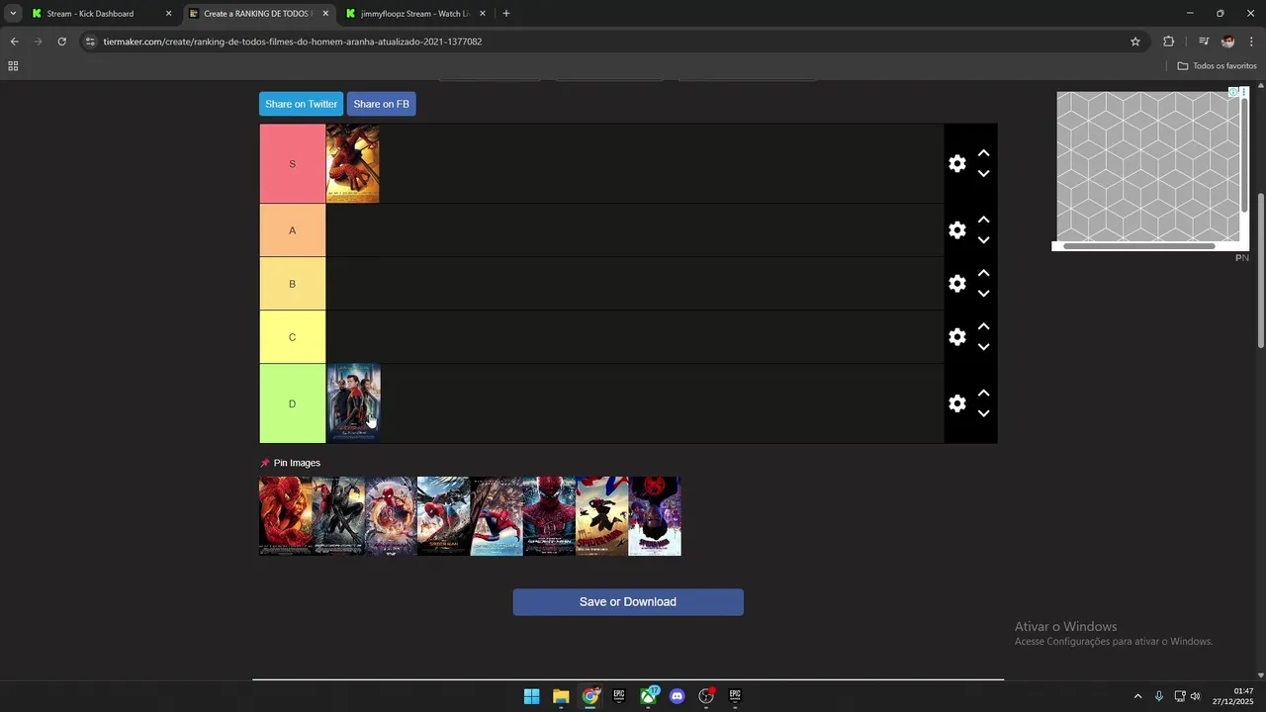Reload the tiermaker page
Screen dimensions: 1266x712
coord(61,42)
